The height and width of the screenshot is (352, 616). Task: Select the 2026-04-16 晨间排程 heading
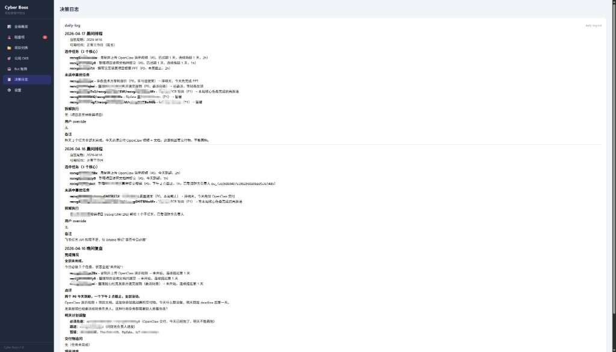point(84,149)
